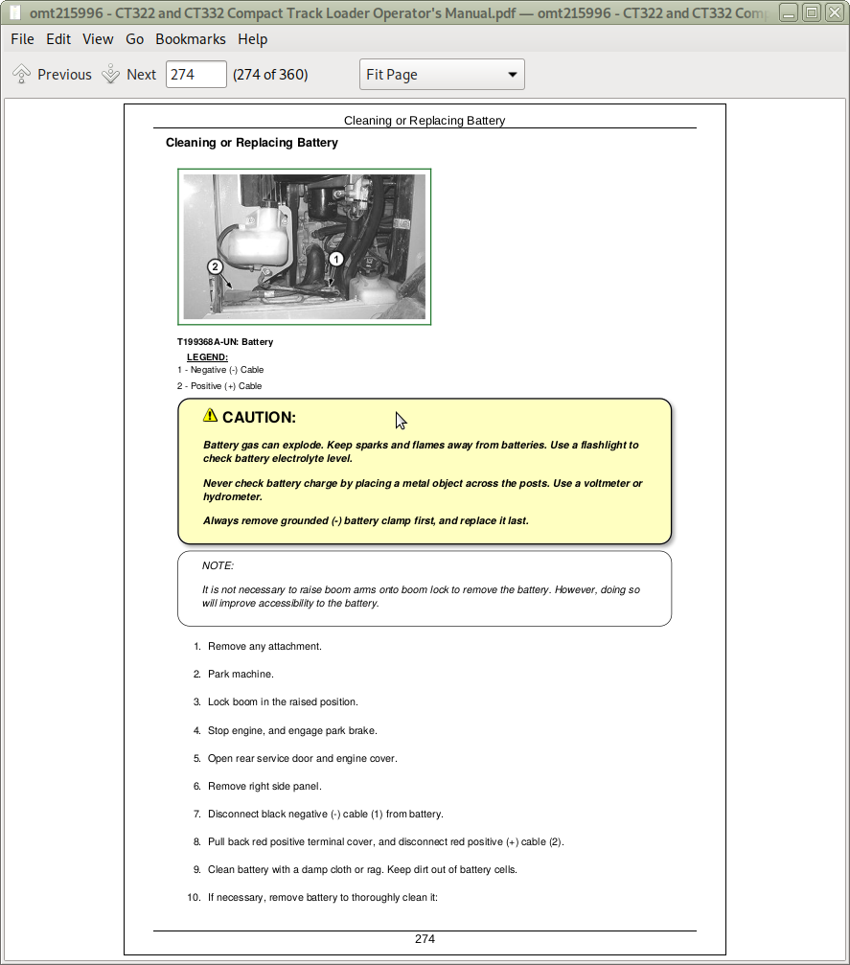The width and height of the screenshot is (850, 965).
Task: Click the 'CAUTION:' heading text
Action: [x=259, y=417]
